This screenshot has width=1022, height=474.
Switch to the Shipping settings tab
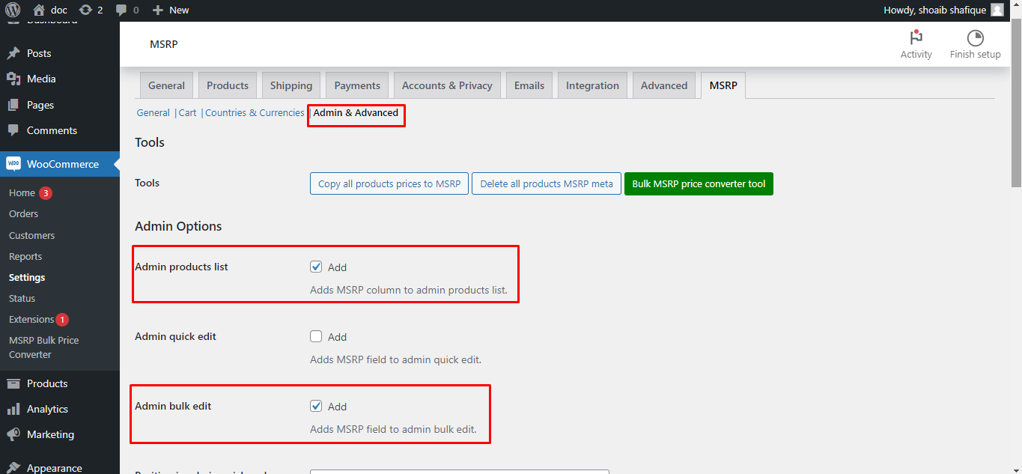291,85
